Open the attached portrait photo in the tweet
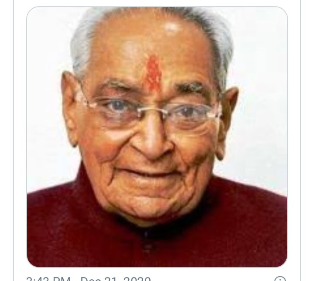309x281 pixels. coord(157,137)
